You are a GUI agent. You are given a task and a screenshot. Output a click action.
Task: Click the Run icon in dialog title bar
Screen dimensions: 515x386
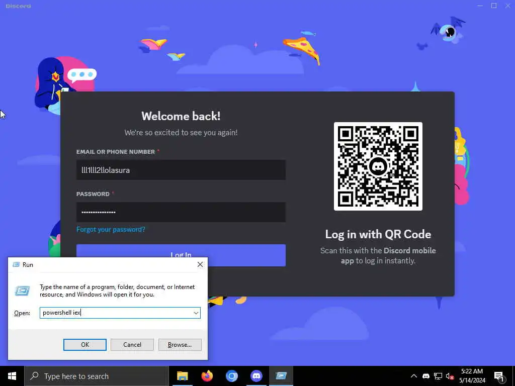click(16, 264)
